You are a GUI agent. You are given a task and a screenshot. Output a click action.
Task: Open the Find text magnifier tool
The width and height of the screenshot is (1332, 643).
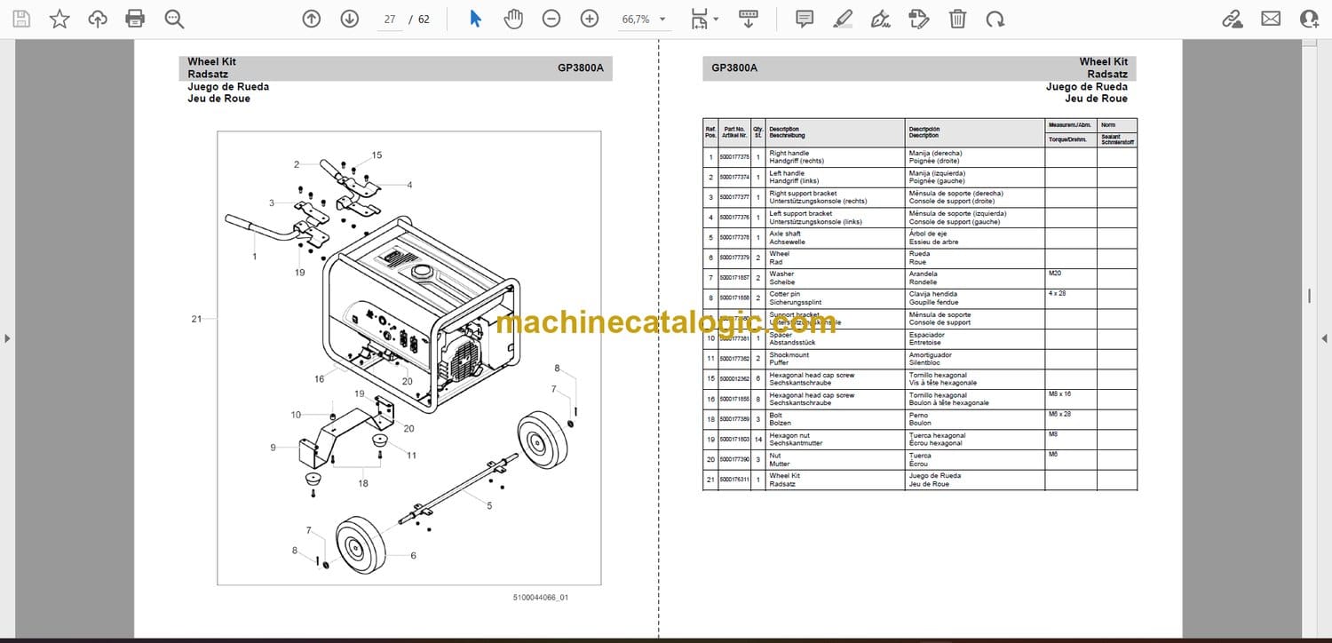[174, 19]
